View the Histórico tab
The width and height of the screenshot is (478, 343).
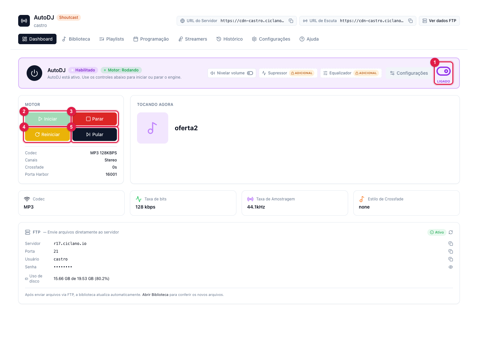tap(230, 39)
